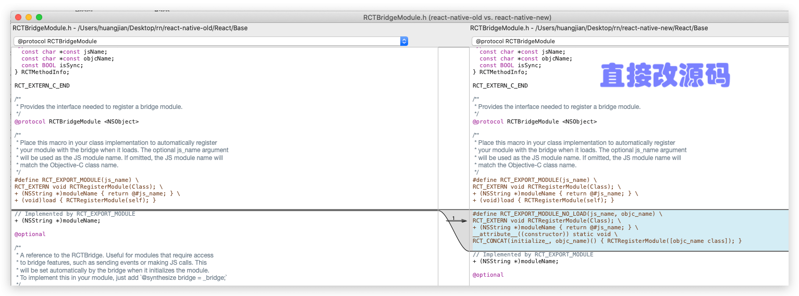Click '#define RCT_EXPORT_MODULE(js_name)' in right pane

click(535, 180)
